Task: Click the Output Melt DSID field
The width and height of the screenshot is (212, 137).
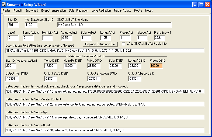Action: (12, 79)
